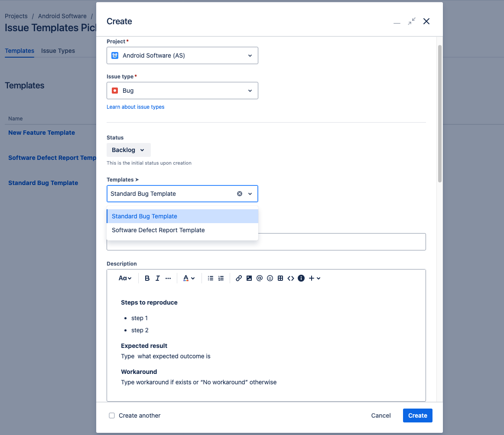Choose Software Defect Report Template option
Image resolution: width=504 pixels, height=435 pixels.
pyautogui.click(x=182, y=230)
